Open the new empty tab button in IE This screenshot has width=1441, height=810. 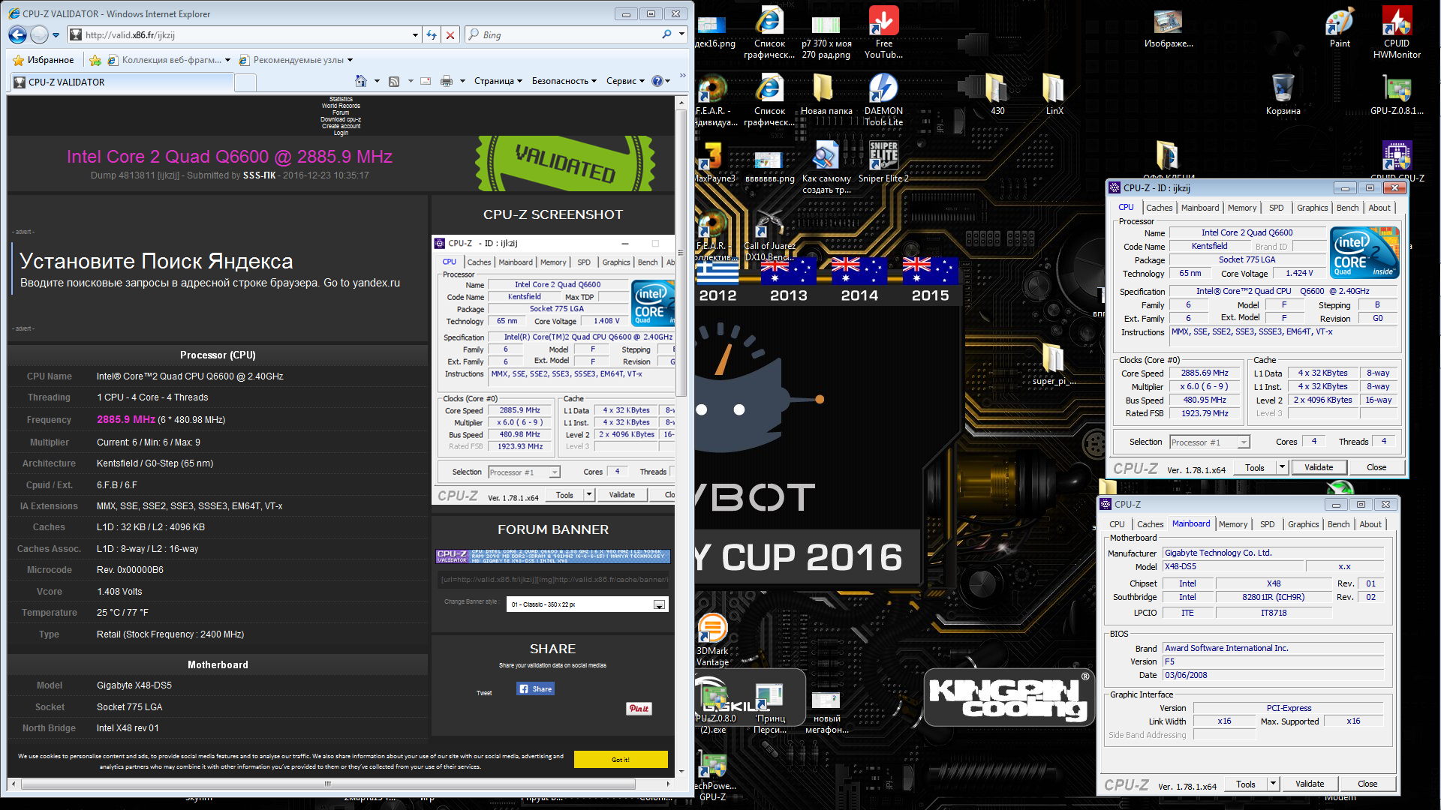[x=245, y=82]
